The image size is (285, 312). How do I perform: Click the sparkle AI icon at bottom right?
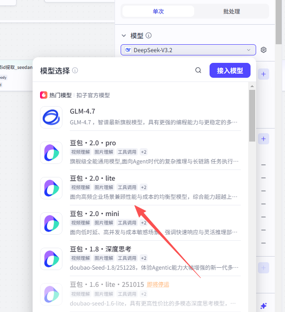[264, 305]
